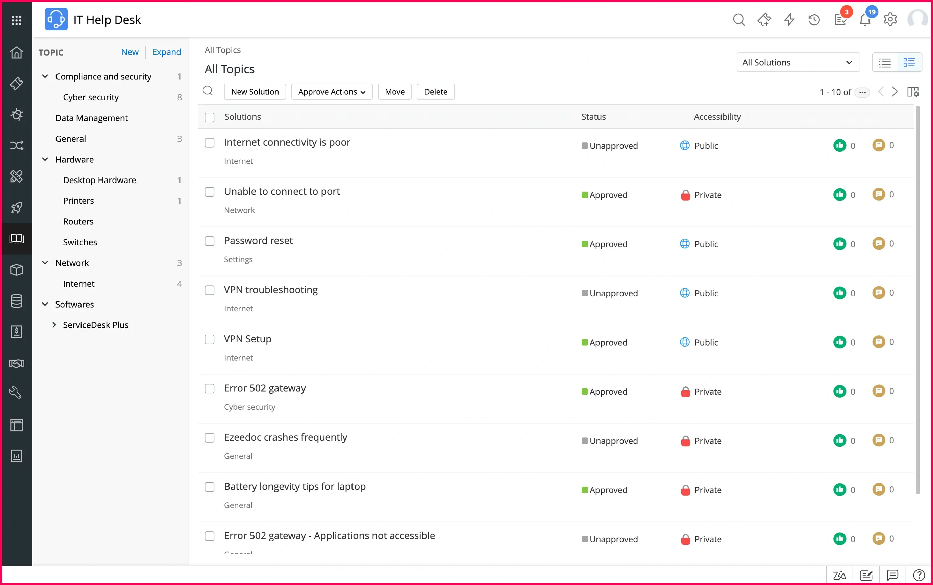The image size is (933, 585).
Task: Tick the VPN Setup row checkbox
Action: (x=210, y=339)
